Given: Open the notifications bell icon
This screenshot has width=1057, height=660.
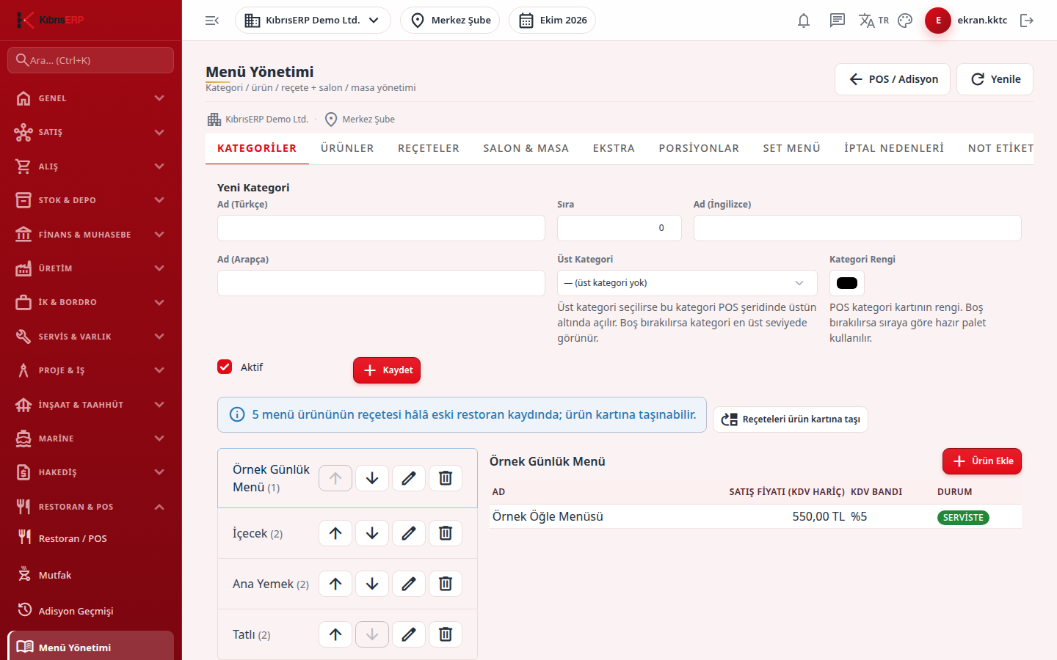Looking at the screenshot, I should point(804,21).
